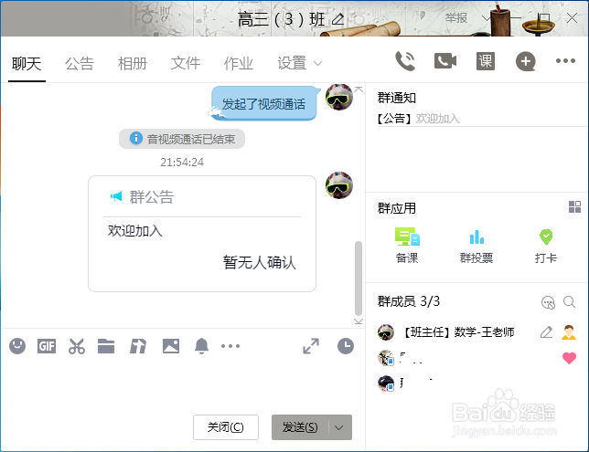Click the scroll-down arrow of chat

[x=359, y=321]
